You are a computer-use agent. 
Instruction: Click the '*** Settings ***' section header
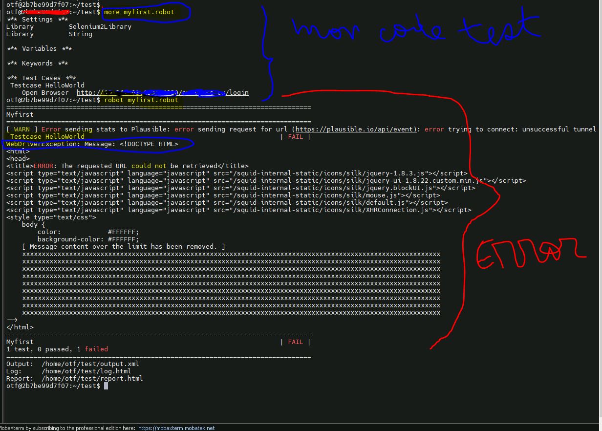38,20
